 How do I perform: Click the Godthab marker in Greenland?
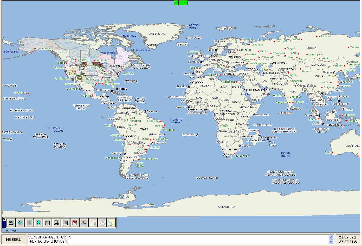tap(146, 45)
